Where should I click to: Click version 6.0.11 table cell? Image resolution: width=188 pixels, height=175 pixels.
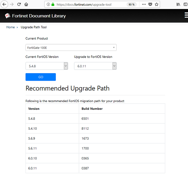coord(52,168)
